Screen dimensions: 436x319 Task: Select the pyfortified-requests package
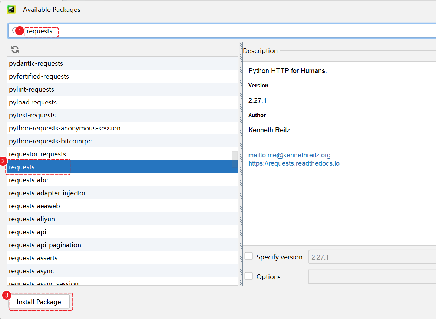(x=122, y=76)
